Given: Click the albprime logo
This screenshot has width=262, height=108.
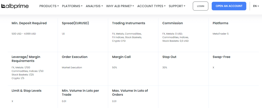Looking at the screenshot, I should pos(15,6).
